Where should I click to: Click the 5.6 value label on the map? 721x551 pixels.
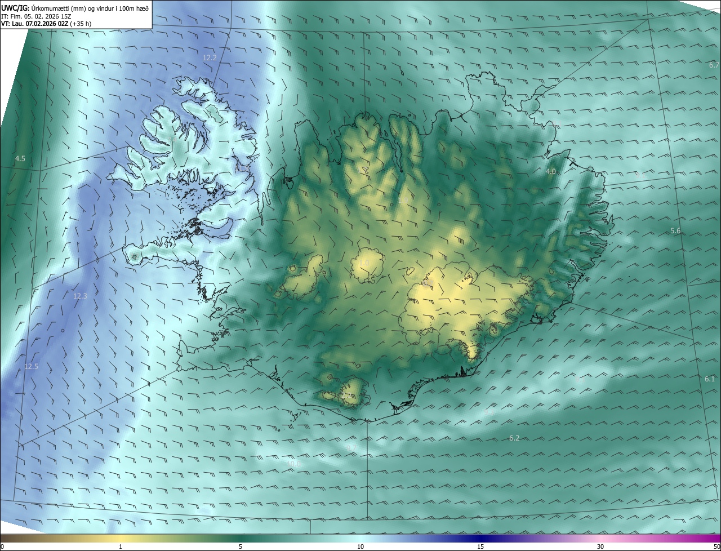676,231
